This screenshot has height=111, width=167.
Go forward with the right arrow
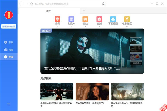tap(27, 4)
